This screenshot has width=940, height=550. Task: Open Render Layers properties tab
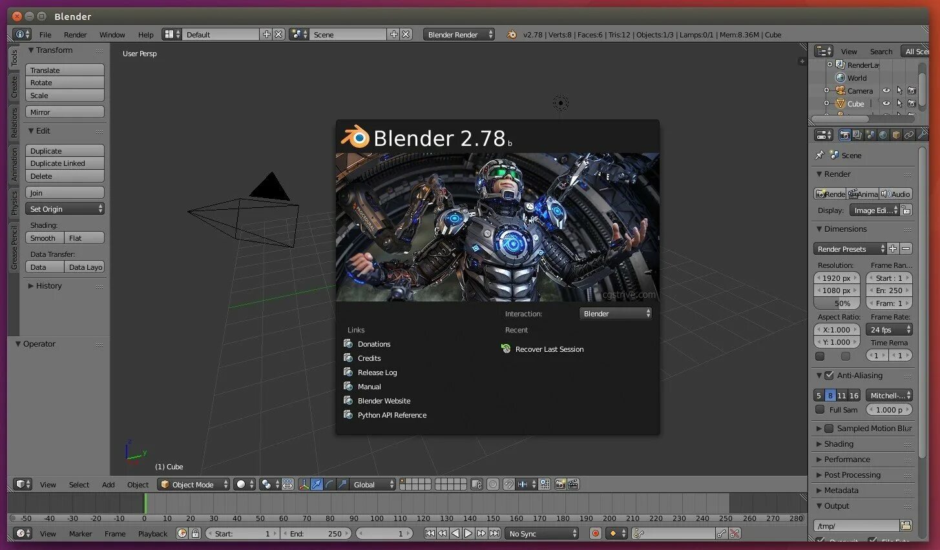[x=857, y=135]
